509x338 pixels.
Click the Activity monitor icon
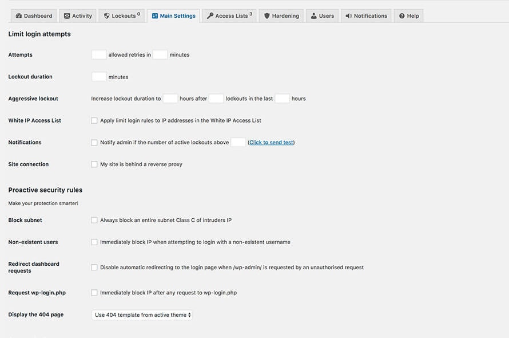[x=67, y=16]
